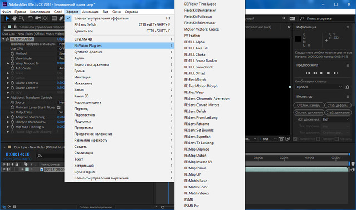Select the Selection arrow tool
Image resolution: width=356 pixels, height=210 pixels.
pyautogui.click(x=7, y=18)
